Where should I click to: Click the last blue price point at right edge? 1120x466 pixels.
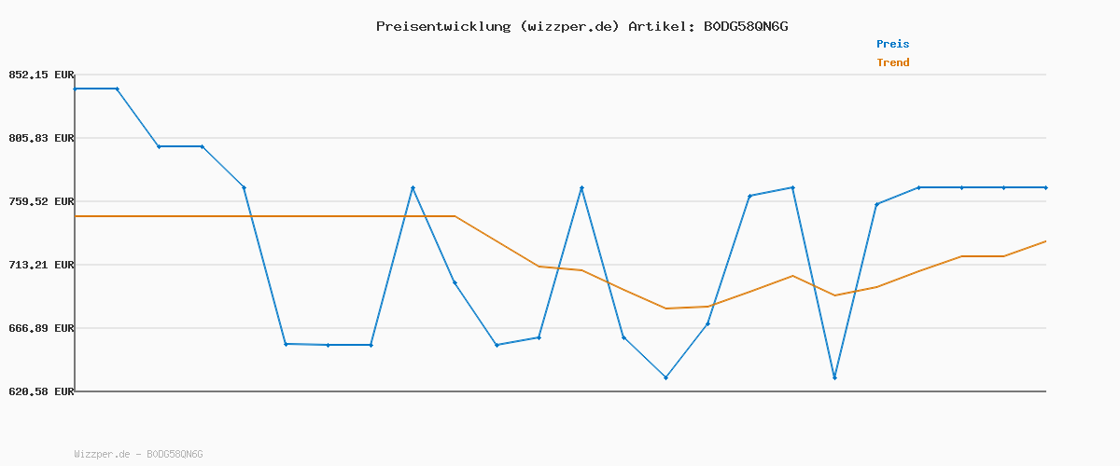(1045, 187)
